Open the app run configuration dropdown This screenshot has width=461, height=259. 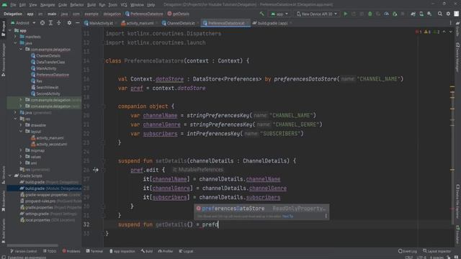click(279, 14)
